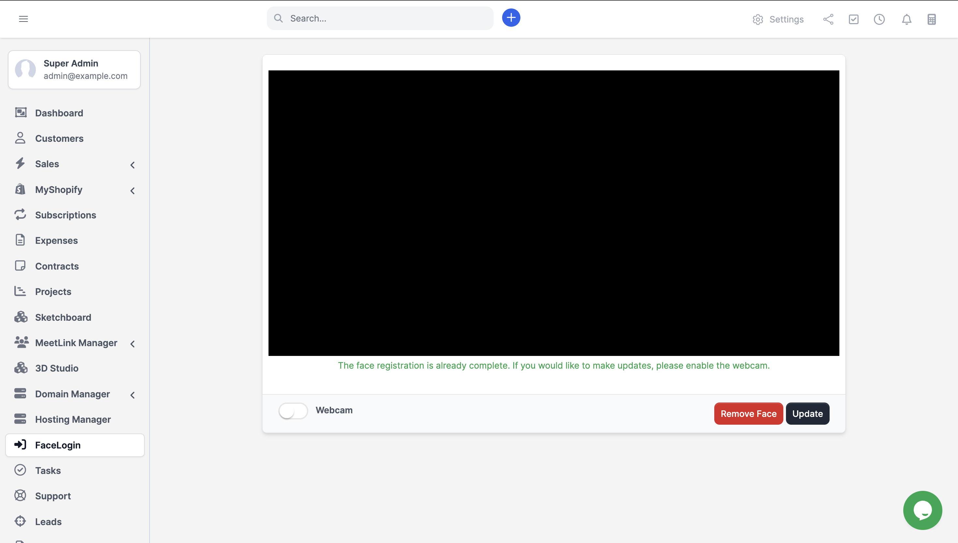The width and height of the screenshot is (958, 543).
Task: Open Subscriptions in sidebar
Action: [x=75, y=215]
